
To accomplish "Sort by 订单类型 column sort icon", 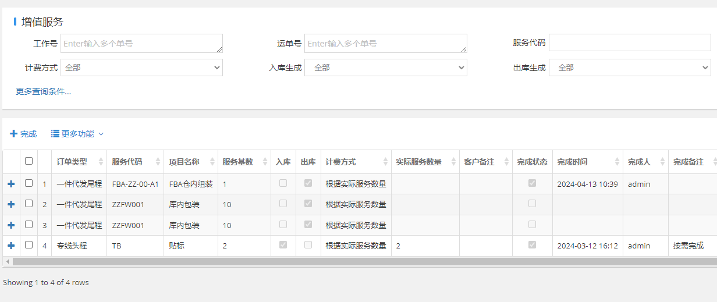I will [101, 162].
